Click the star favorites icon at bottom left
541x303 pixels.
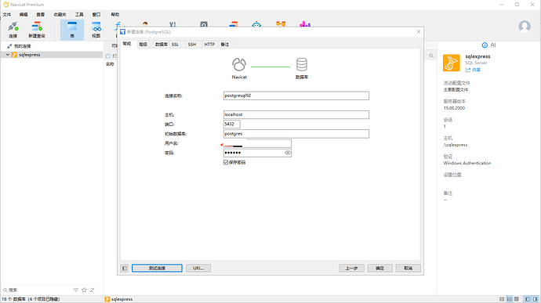click(x=84, y=290)
